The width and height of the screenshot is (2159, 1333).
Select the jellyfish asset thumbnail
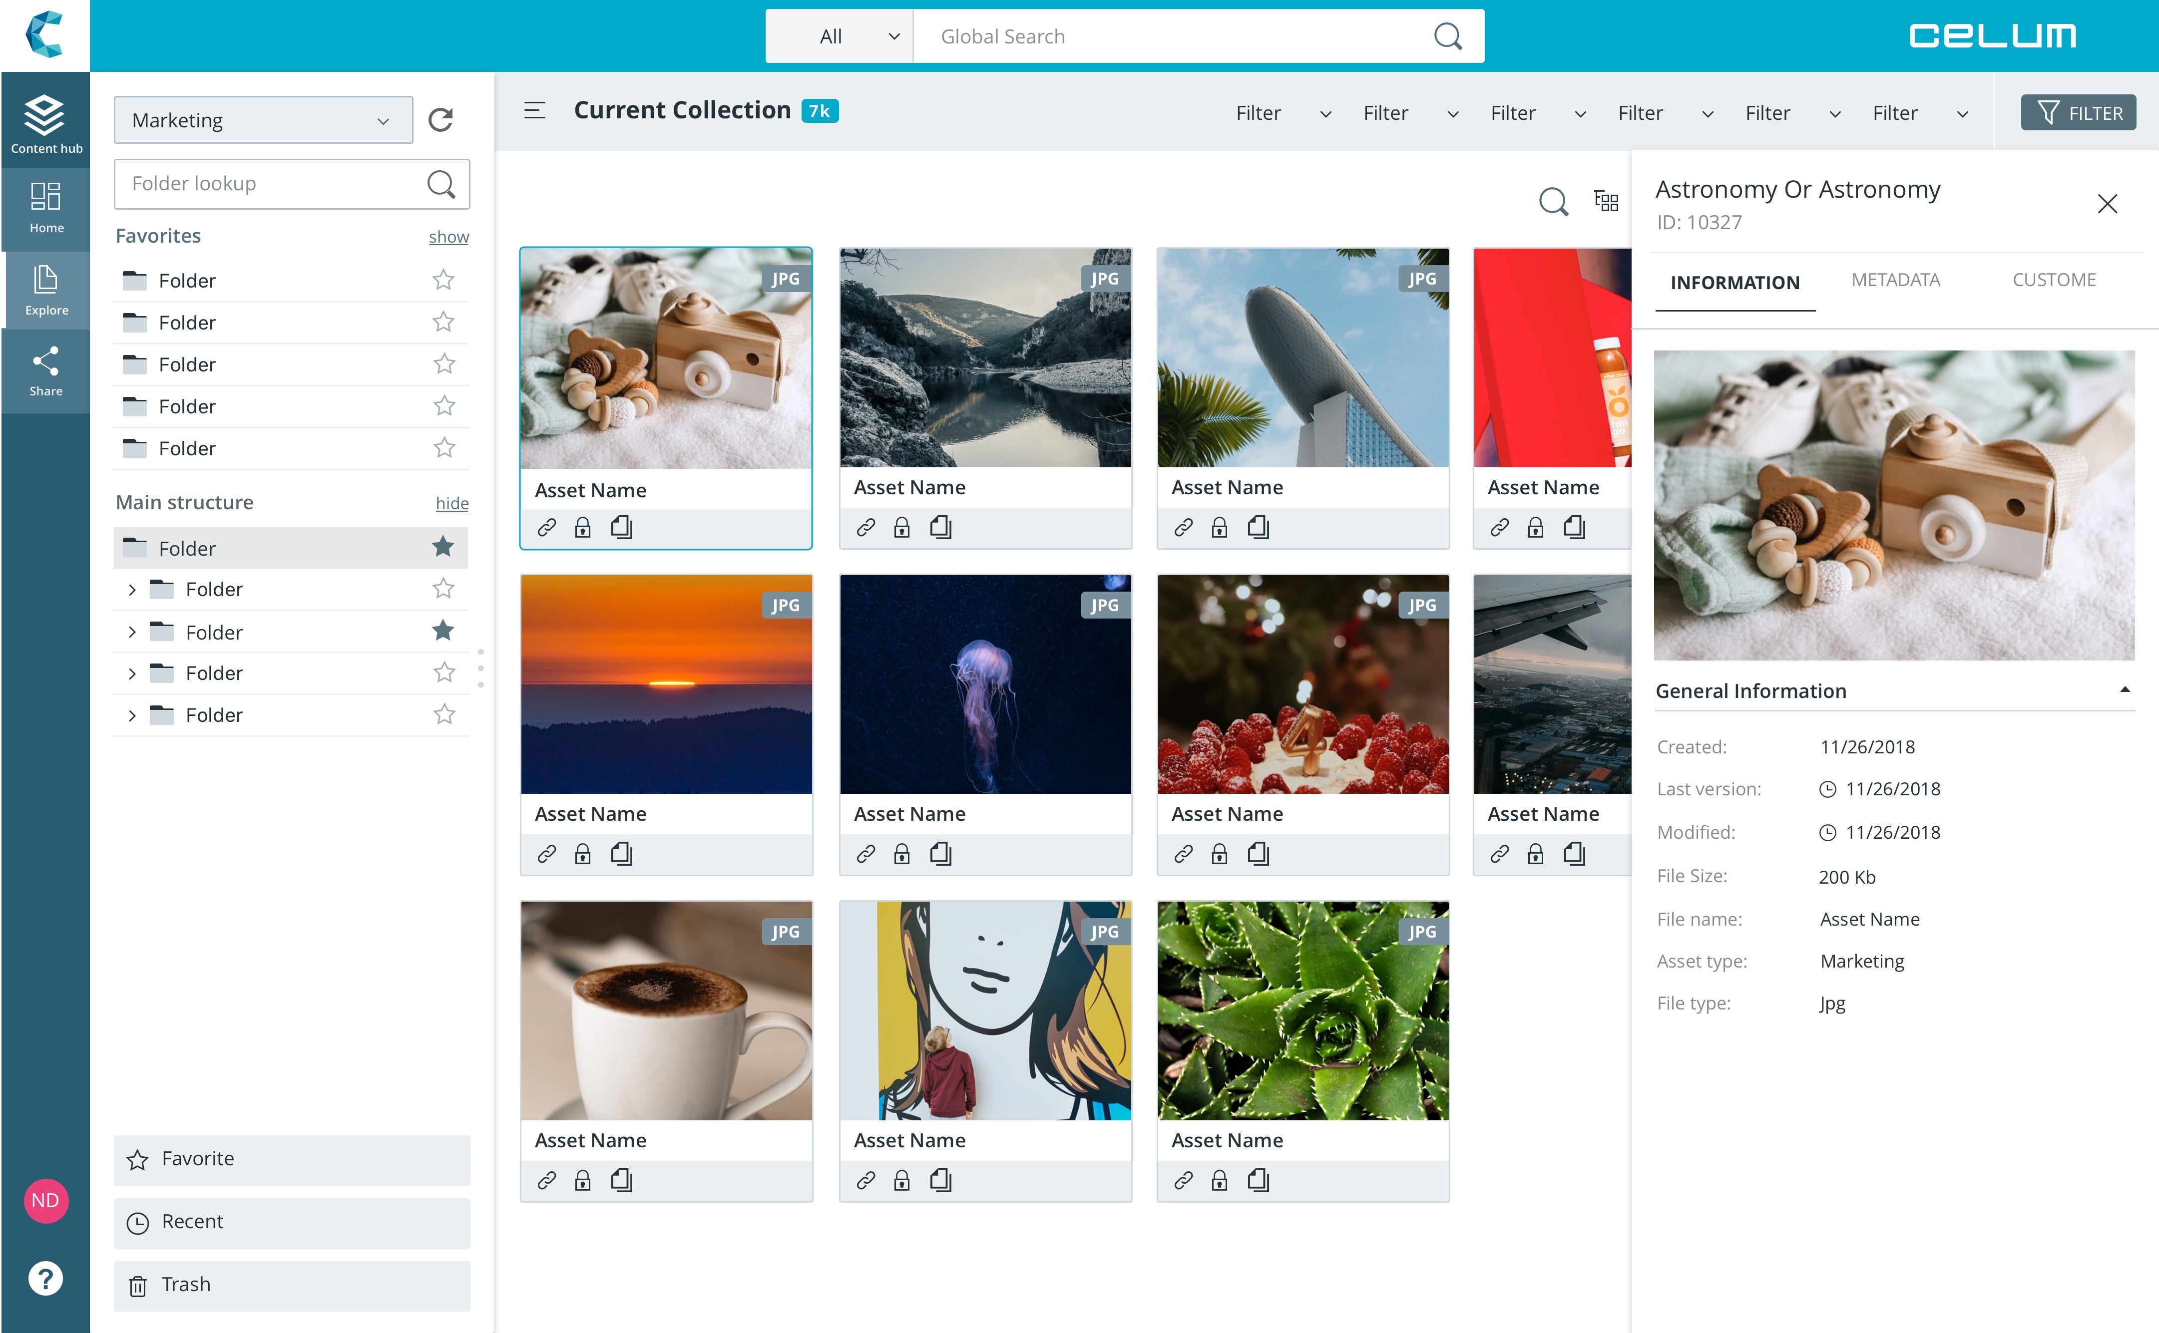[x=985, y=684]
